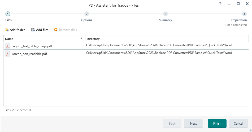Click the green Finish button

[x=217, y=124]
